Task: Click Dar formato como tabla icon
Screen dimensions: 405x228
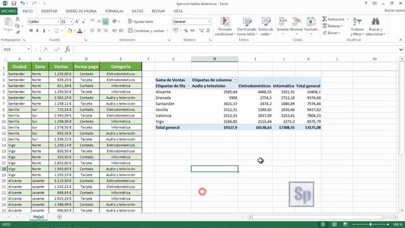Action: point(247,22)
